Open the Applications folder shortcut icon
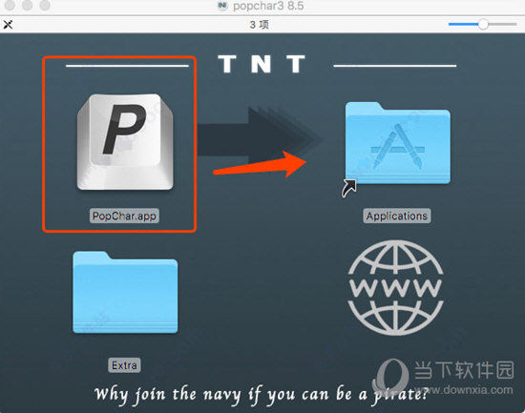This screenshot has width=525, height=413. (397, 143)
